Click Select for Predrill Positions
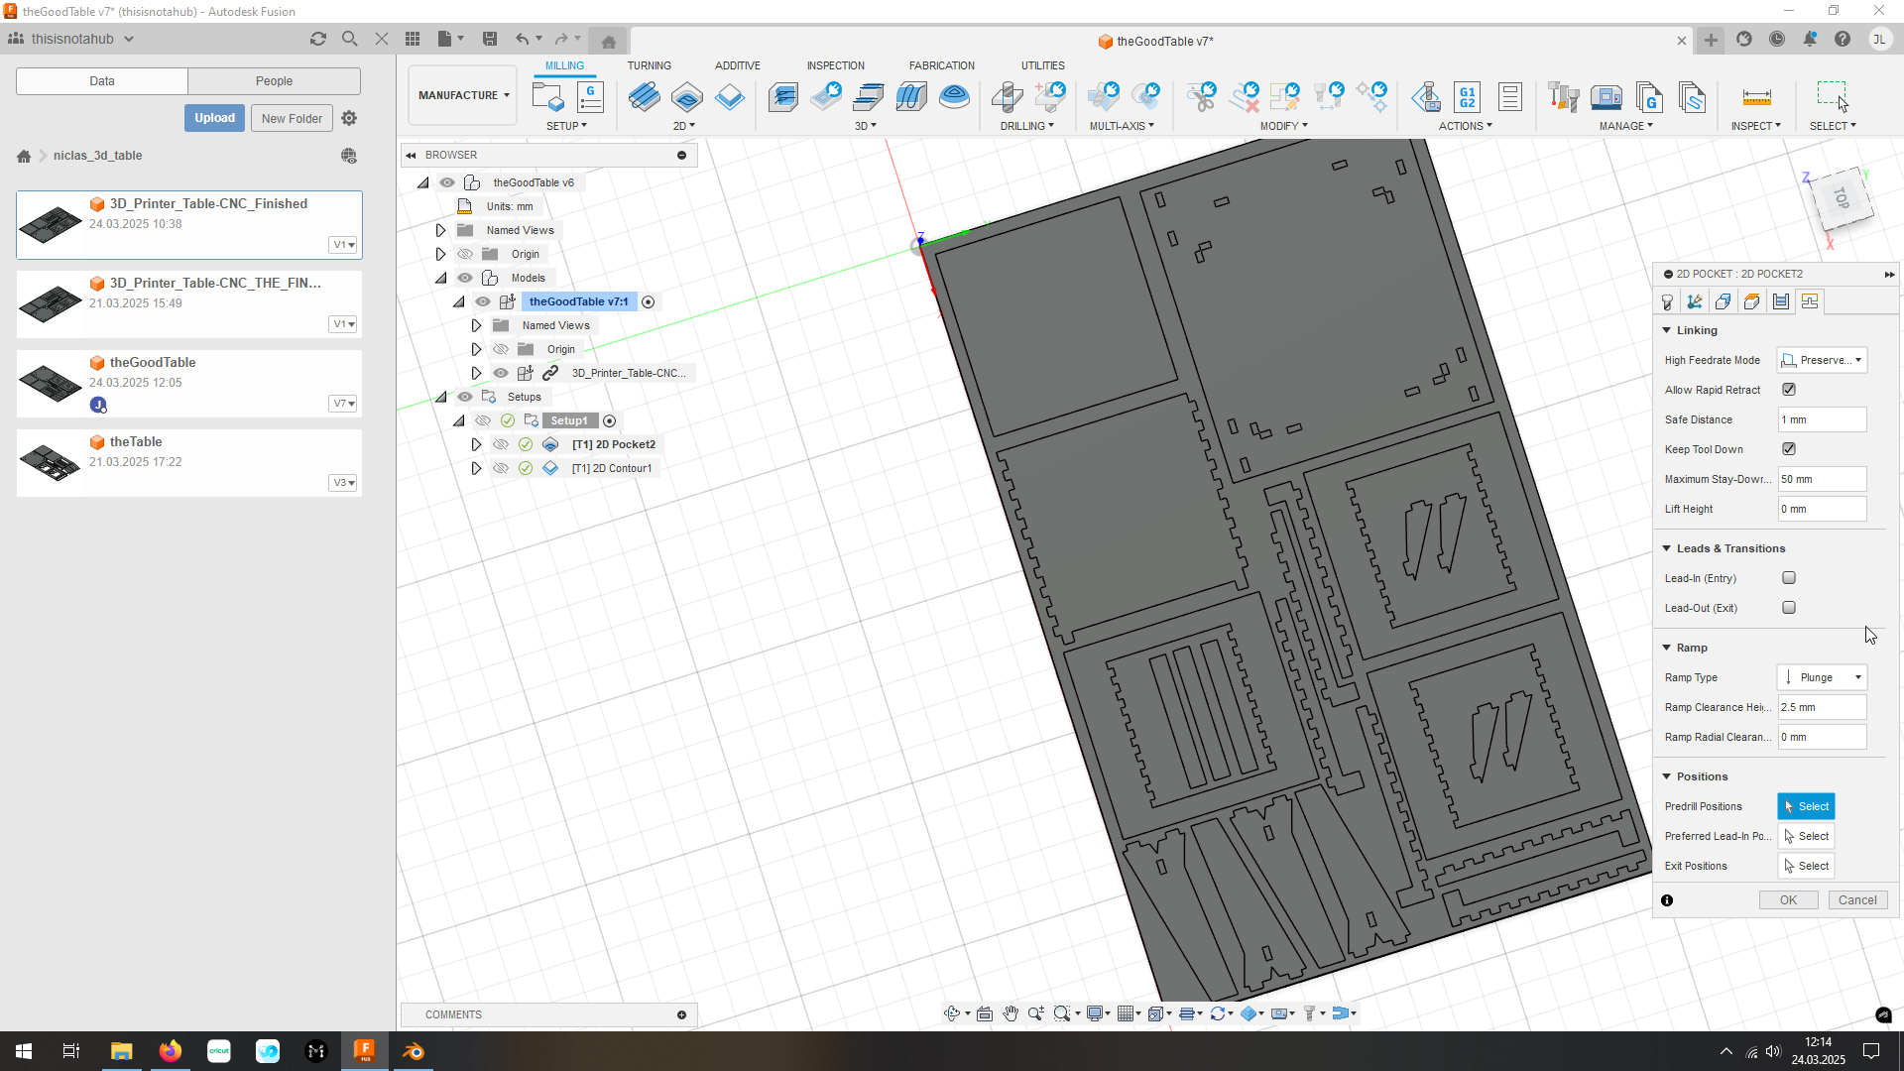The width and height of the screenshot is (1904, 1071). click(1806, 806)
